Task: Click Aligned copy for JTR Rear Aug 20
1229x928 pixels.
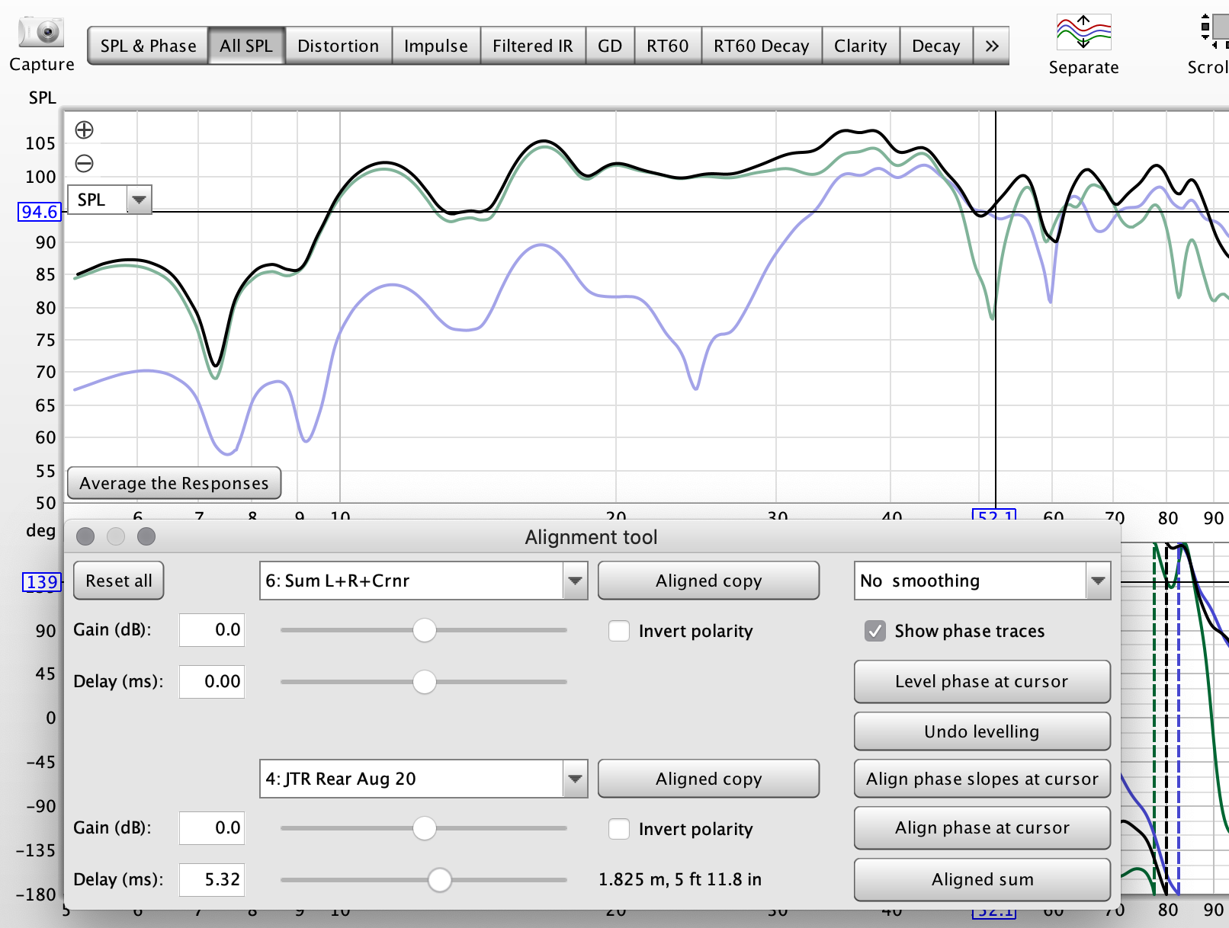Action: coord(708,779)
